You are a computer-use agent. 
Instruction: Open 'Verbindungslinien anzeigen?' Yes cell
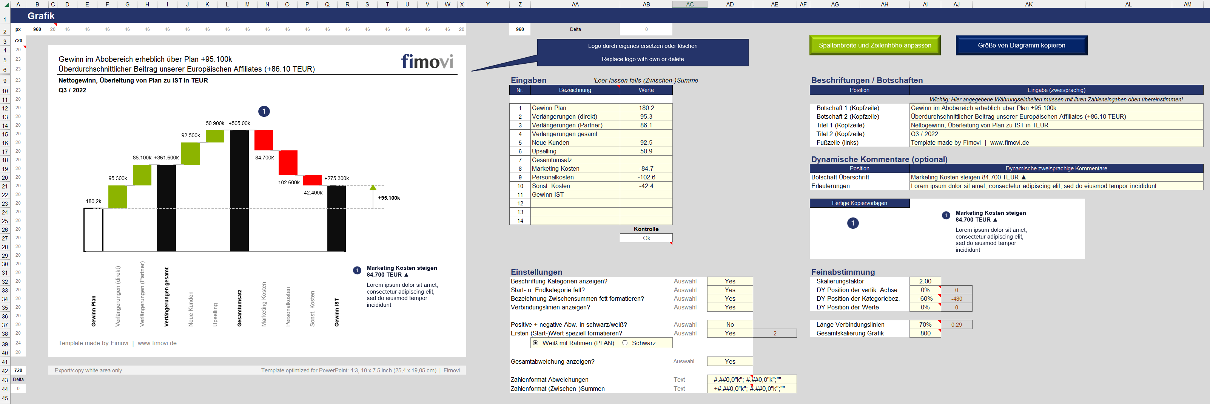coord(730,308)
